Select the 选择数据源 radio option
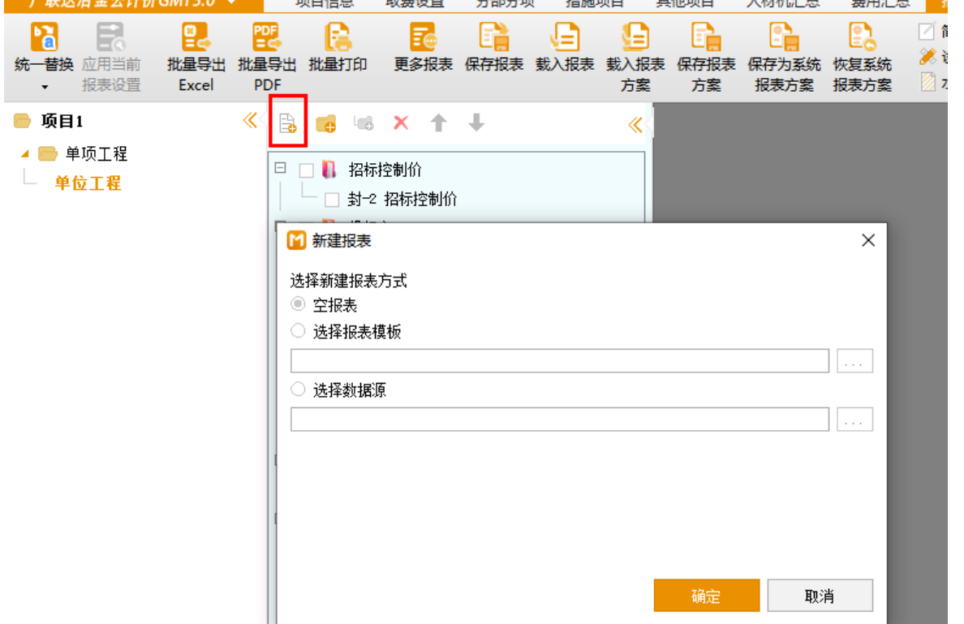The width and height of the screenshot is (964, 624). coord(298,389)
